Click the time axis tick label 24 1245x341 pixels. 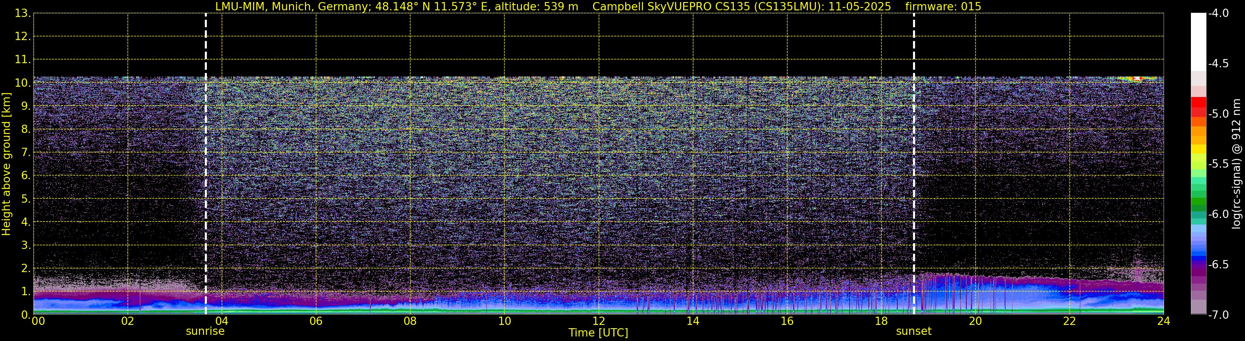point(1163,321)
